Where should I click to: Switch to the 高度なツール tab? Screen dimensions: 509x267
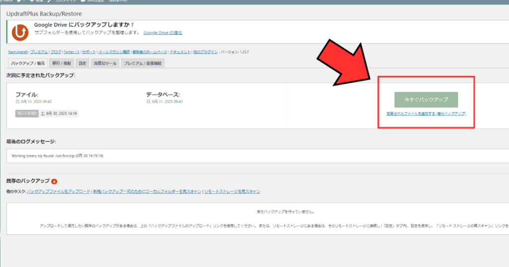coord(105,64)
